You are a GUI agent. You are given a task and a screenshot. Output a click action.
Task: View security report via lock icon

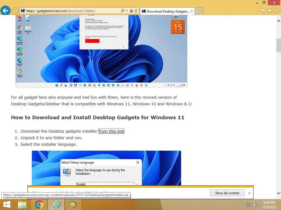coord(131,11)
